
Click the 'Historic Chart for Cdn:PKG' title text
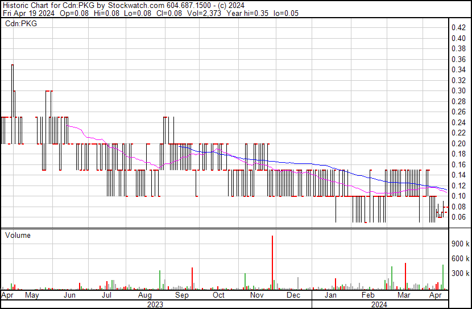pyautogui.click(x=49, y=5)
